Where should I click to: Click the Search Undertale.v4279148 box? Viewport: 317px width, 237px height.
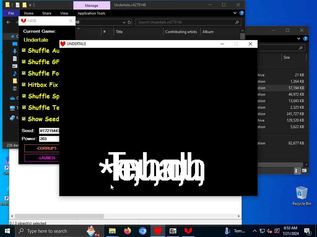tap(189, 22)
